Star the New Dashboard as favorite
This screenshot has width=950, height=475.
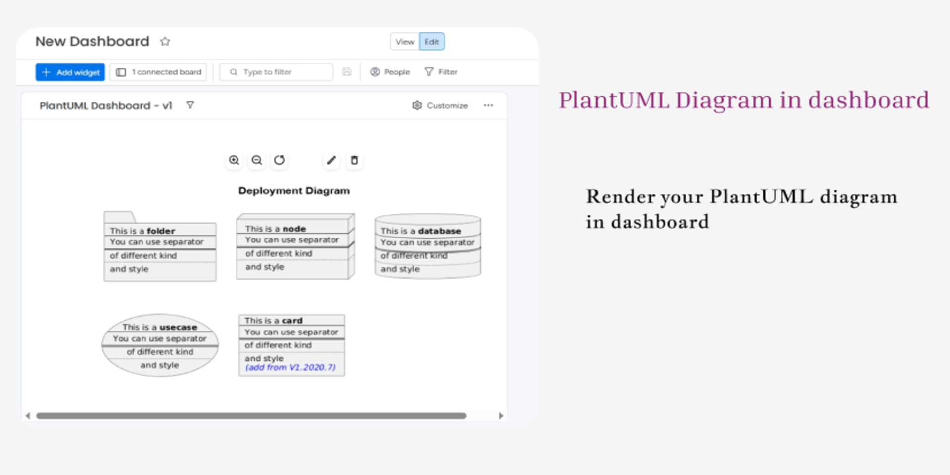coord(165,42)
